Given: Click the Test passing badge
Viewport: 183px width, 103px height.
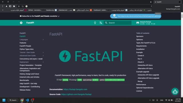Looking at the screenshot, I should click(62, 80).
